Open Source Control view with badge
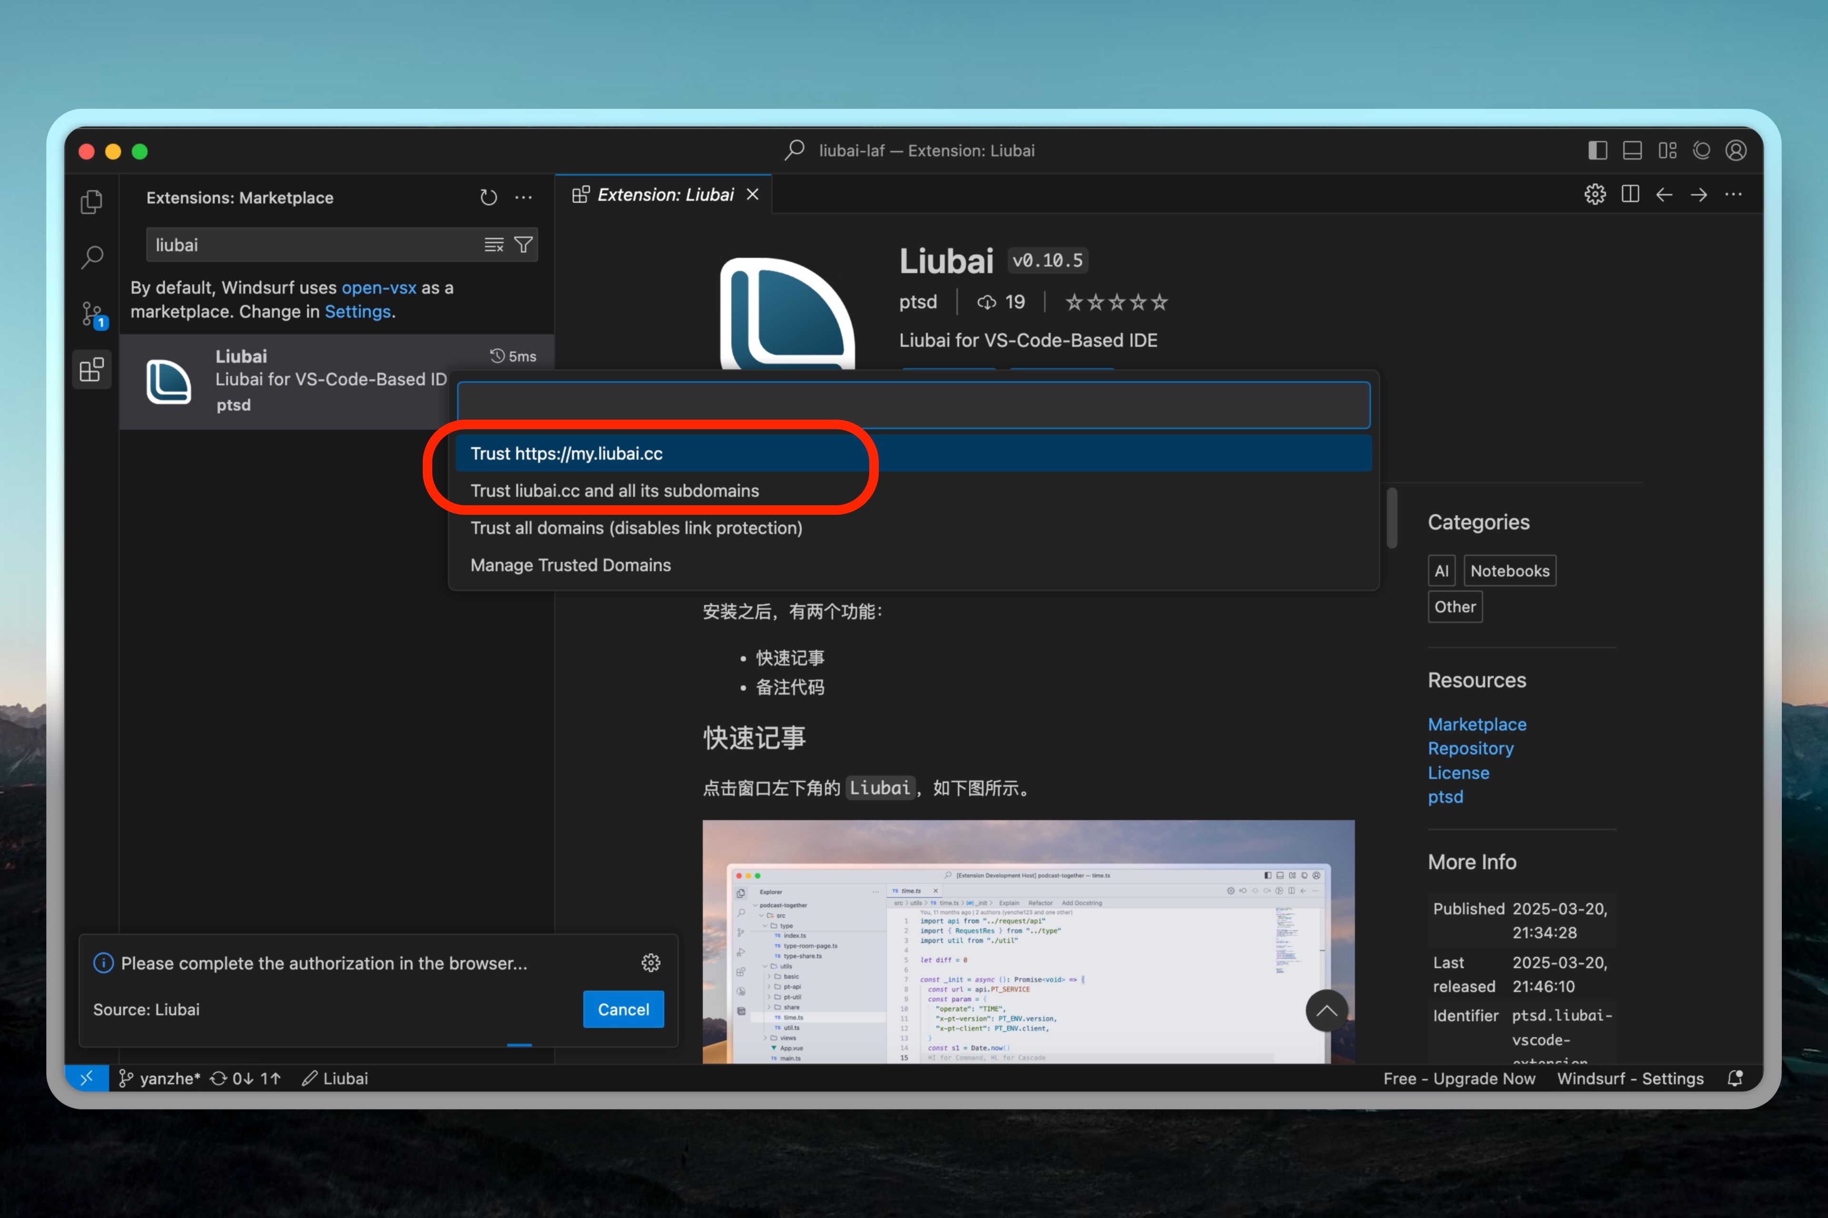Screen dimensions: 1828x1218 (x=92, y=314)
